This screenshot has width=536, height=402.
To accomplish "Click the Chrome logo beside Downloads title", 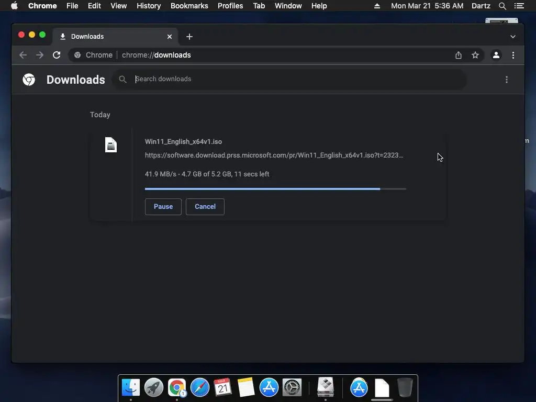I will point(29,80).
